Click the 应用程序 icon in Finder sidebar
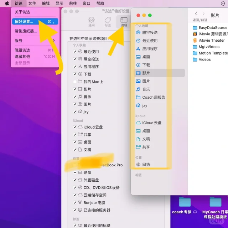Viewport: 228px width, 228px height. 138,49
